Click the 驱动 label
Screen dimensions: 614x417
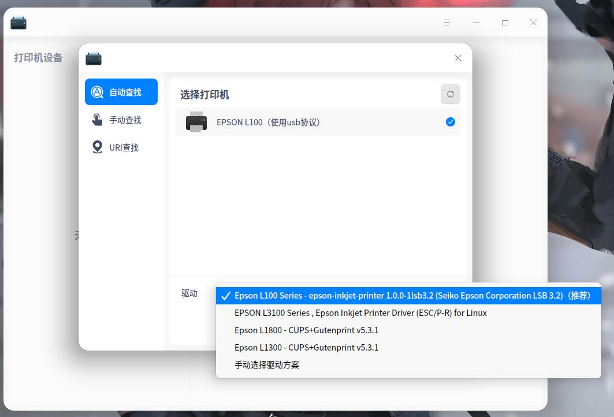189,293
